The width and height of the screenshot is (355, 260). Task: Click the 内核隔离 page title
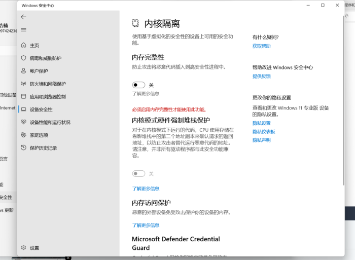(162, 23)
